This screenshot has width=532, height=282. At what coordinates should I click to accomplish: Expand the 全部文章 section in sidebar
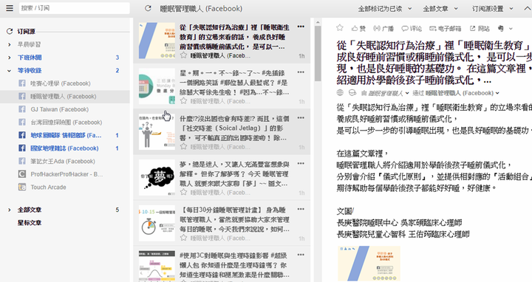(x=9, y=210)
